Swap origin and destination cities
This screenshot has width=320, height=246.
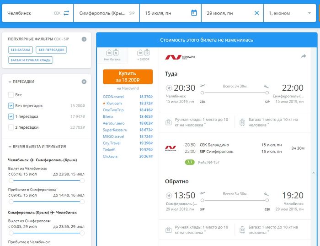pos(66,13)
